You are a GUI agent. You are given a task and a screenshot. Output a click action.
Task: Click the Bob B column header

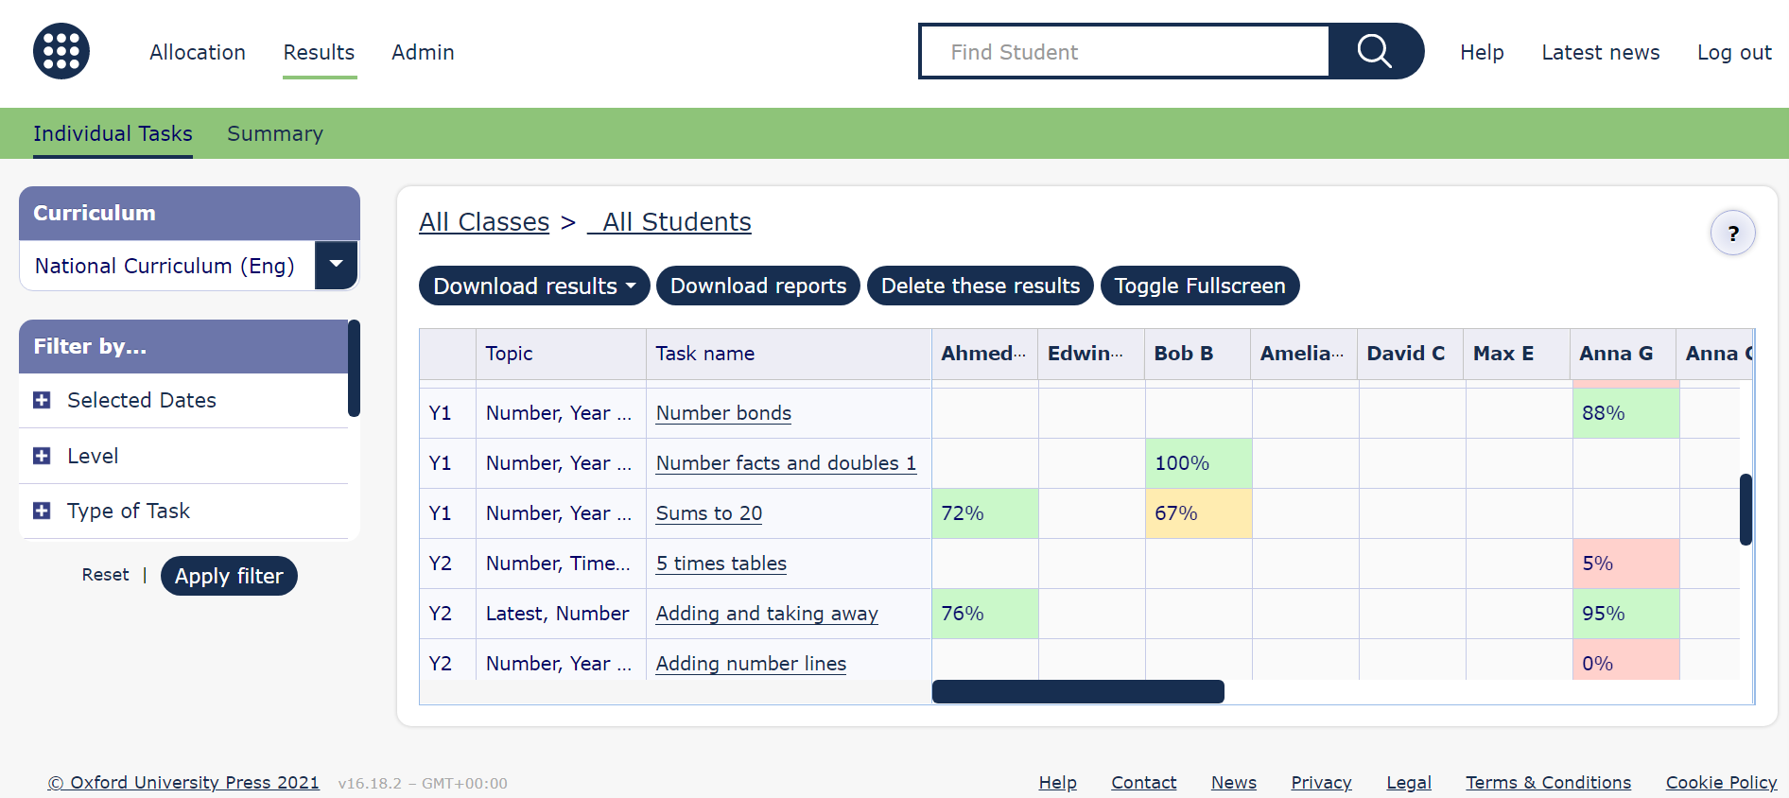point(1197,354)
